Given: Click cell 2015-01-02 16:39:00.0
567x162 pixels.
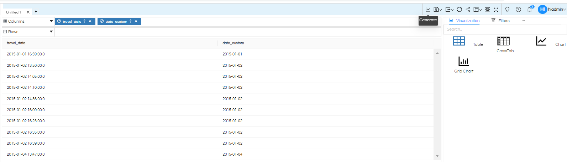Looking at the screenshot, I should pyautogui.click(x=26, y=144).
